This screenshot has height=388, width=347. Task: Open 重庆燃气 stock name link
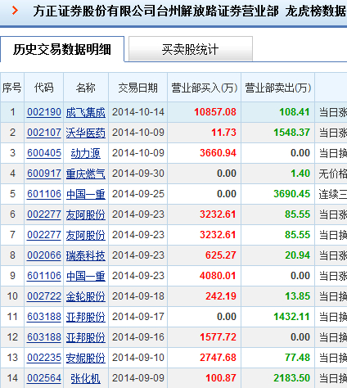(86, 174)
